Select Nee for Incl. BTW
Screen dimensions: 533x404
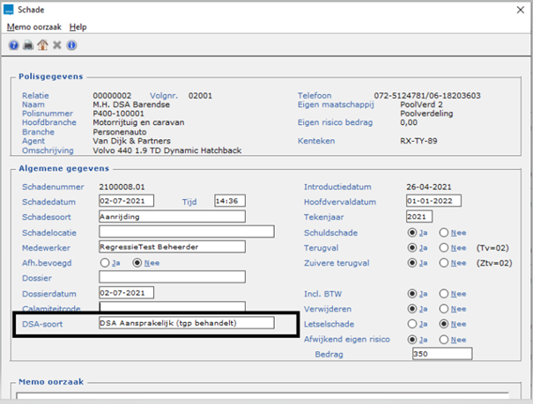443,294
